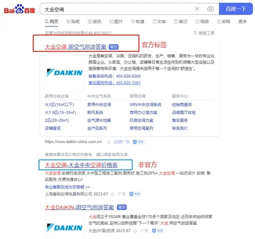Click the circle icon next to 品牌广告
255x239 pixels.
click(x=109, y=142)
